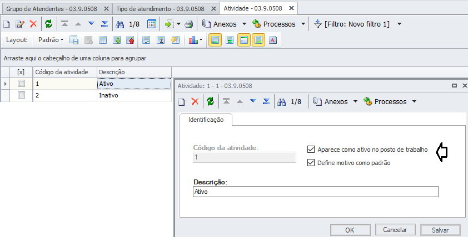Toggle the third highlighted grid header button
The image size is (468, 237).
coord(244,40)
